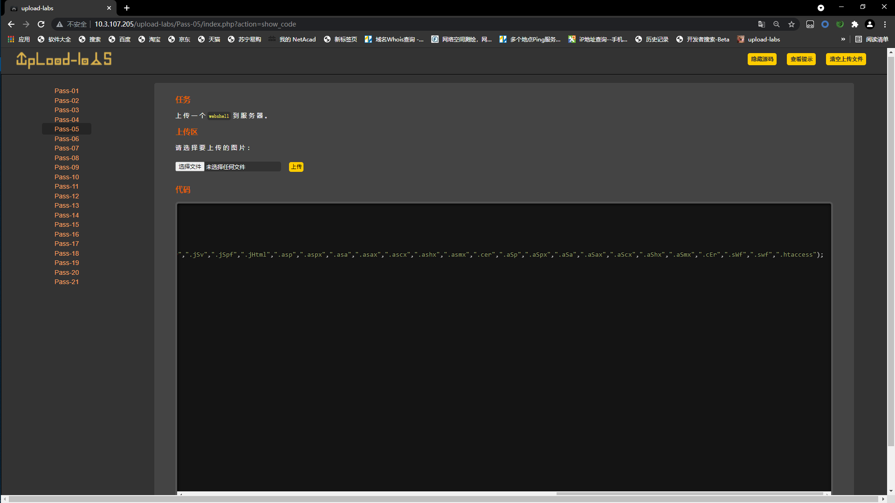Open the user profile avatar icon
This screenshot has height=503, width=895.
click(870, 24)
